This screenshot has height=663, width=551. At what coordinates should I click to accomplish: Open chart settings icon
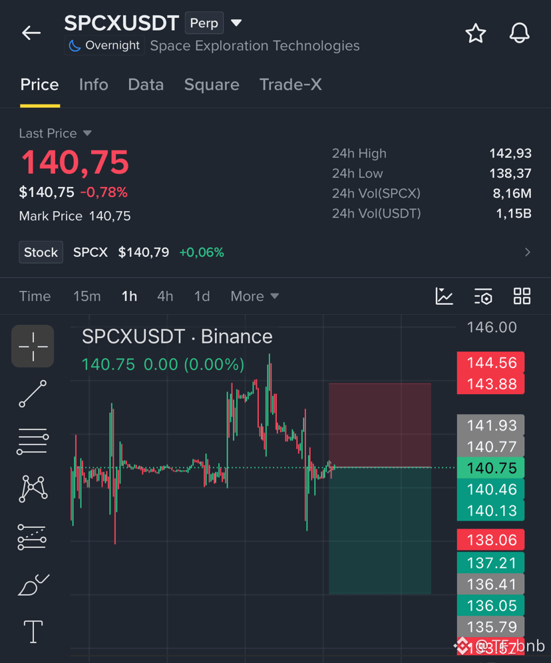[x=483, y=296]
